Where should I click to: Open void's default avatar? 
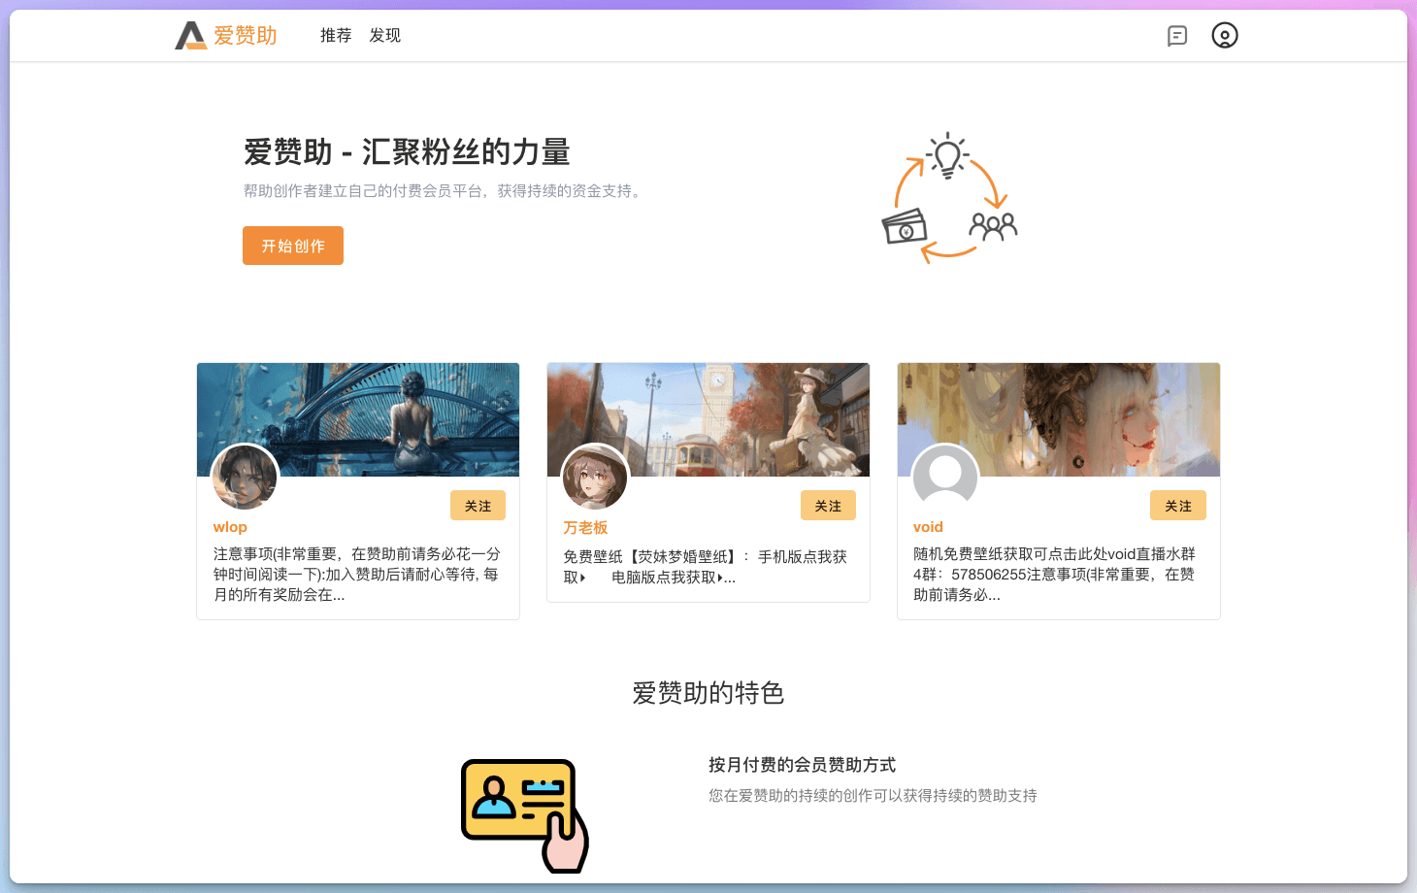(945, 477)
